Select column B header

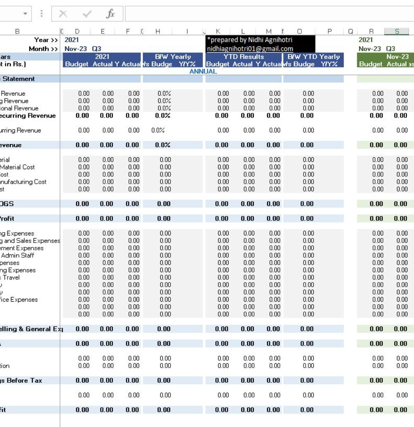click(x=17, y=31)
